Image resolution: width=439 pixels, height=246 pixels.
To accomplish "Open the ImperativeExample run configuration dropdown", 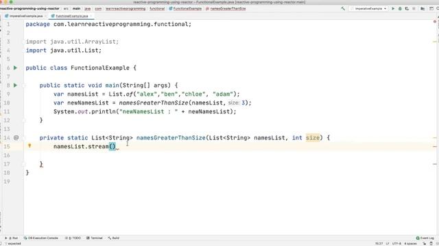I will 368,9.
